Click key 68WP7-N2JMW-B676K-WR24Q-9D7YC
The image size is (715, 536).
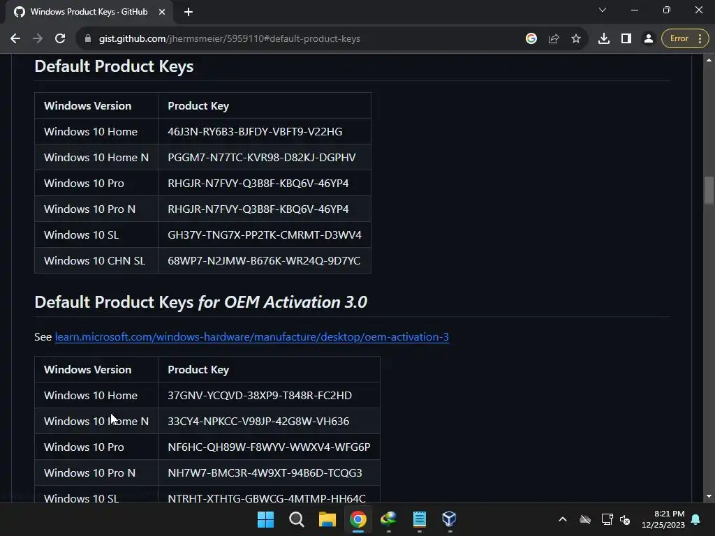(264, 261)
